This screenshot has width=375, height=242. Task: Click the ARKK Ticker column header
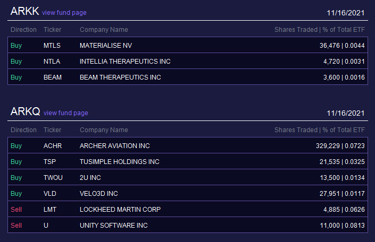coord(52,30)
